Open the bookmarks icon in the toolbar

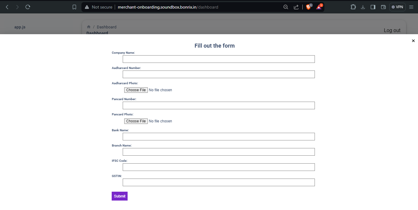[x=74, y=7]
